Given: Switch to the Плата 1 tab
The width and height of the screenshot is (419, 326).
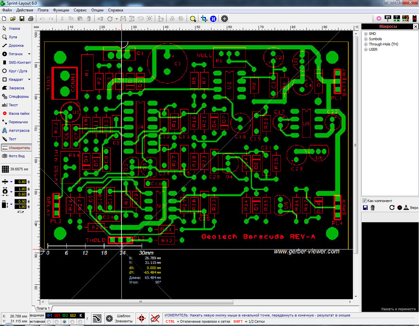Looking at the screenshot, I should (x=43, y=308).
